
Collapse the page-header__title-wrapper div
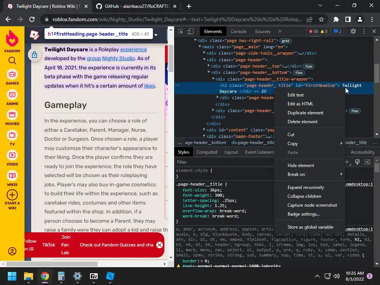213,79
